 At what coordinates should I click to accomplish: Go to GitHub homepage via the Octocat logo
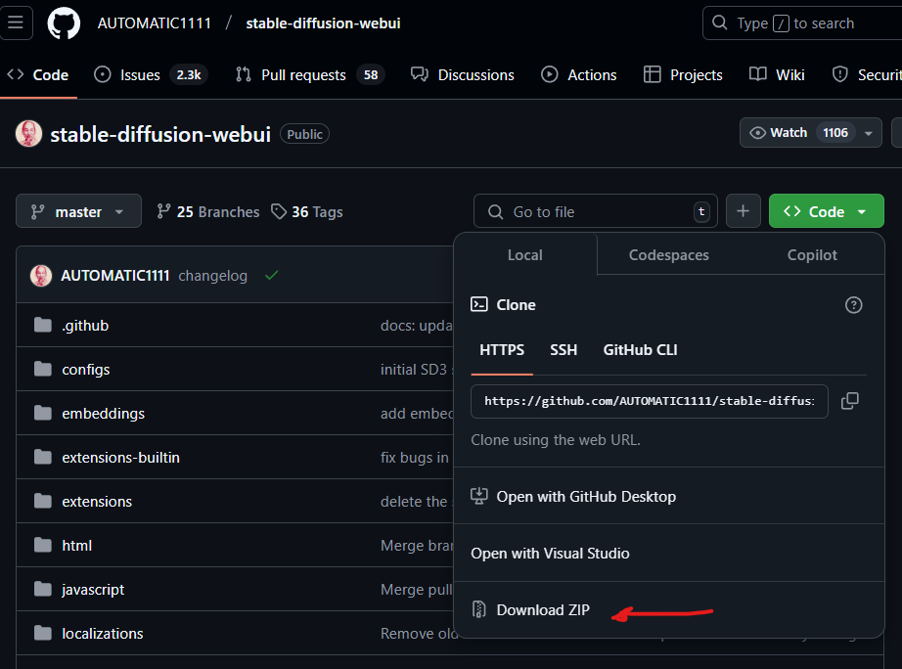pyautogui.click(x=64, y=23)
